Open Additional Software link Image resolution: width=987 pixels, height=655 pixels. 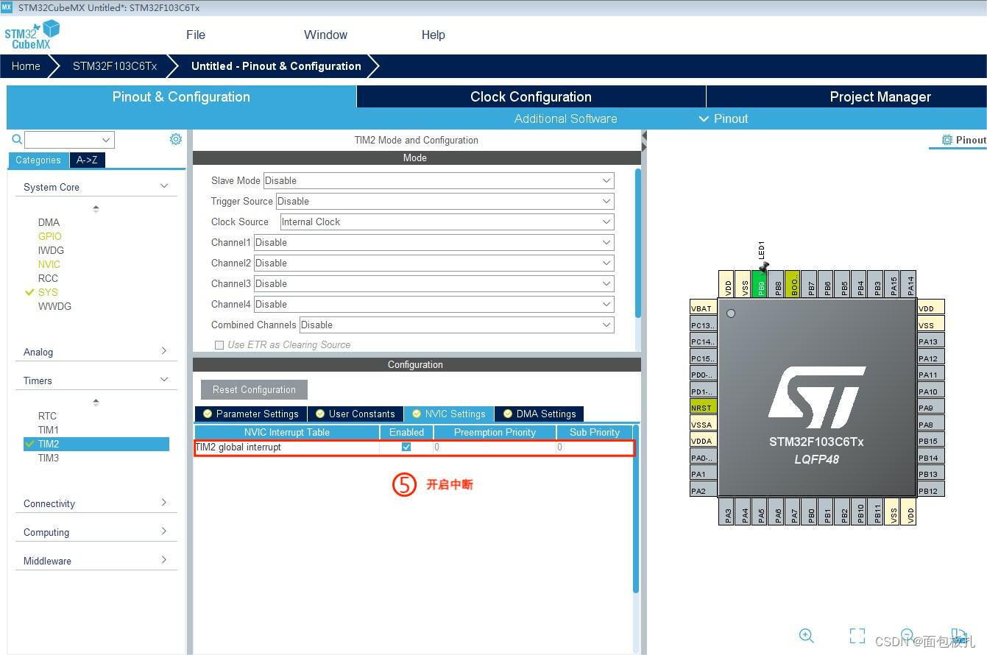(x=565, y=118)
